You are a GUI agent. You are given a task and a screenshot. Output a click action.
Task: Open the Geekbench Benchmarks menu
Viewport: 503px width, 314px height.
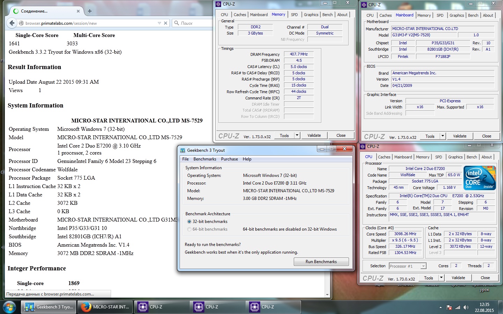205,159
